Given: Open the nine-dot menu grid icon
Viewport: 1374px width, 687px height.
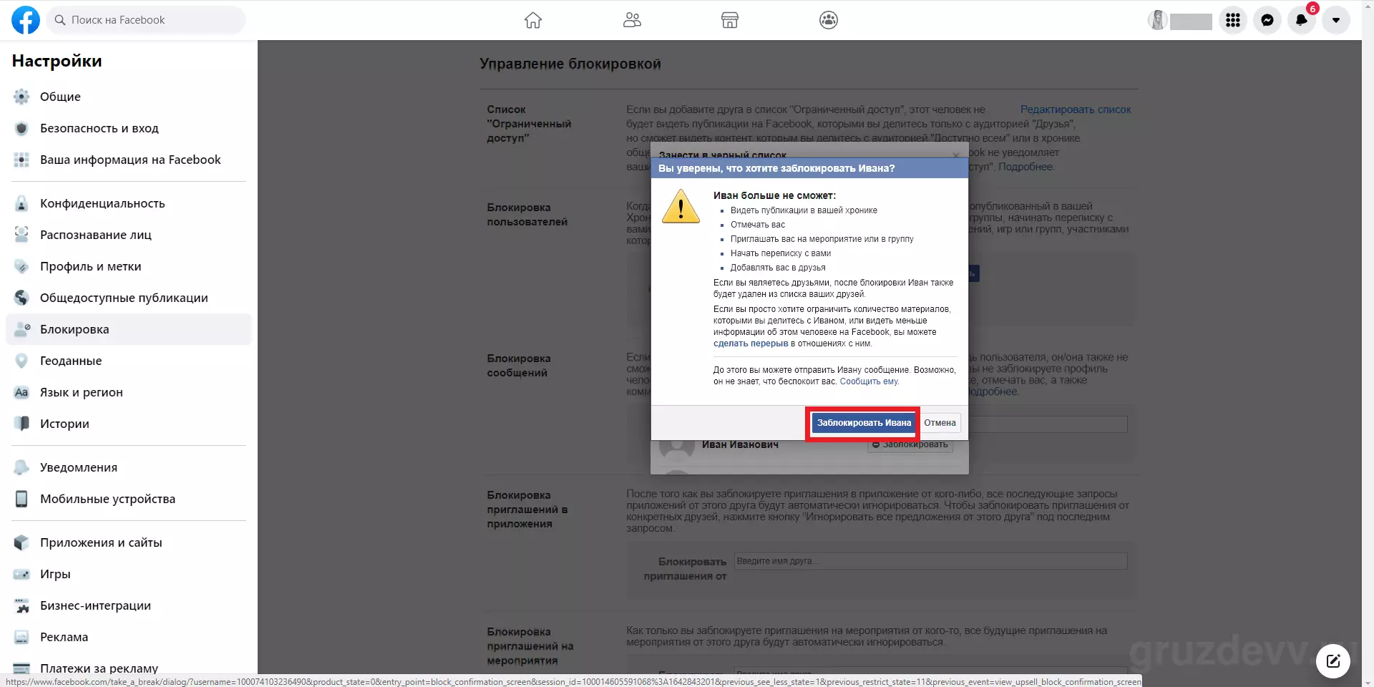Looking at the screenshot, I should 1233,20.
